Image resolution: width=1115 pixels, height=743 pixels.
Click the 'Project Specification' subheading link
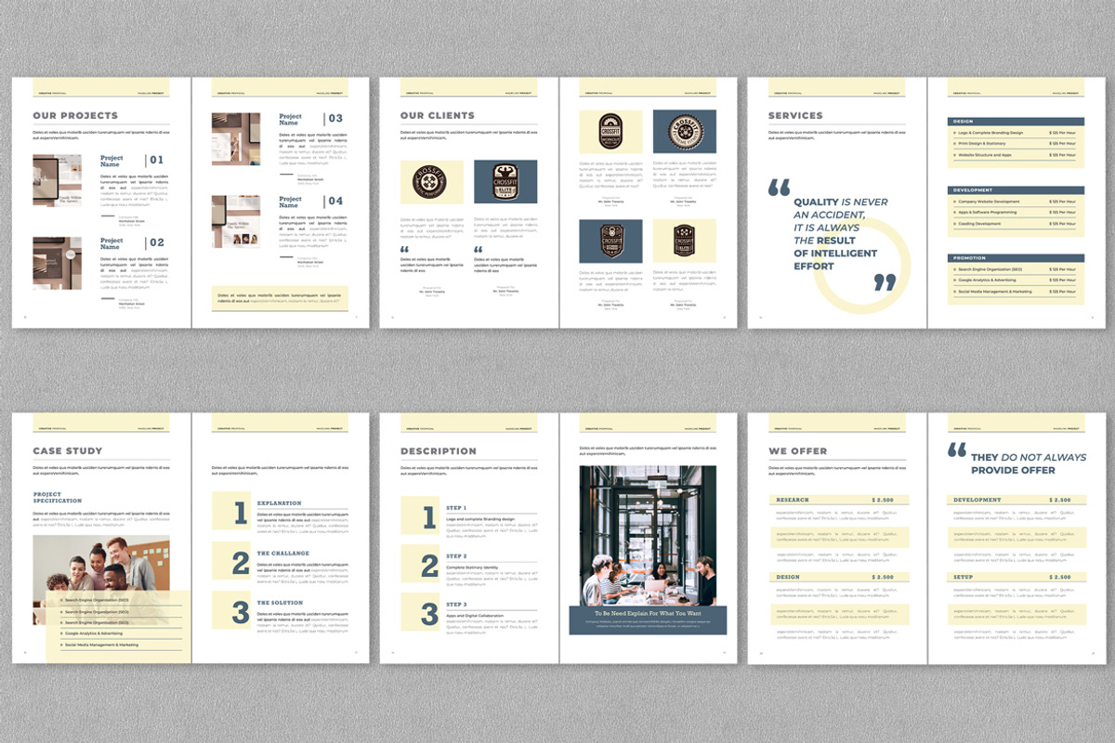pos(58,498)
